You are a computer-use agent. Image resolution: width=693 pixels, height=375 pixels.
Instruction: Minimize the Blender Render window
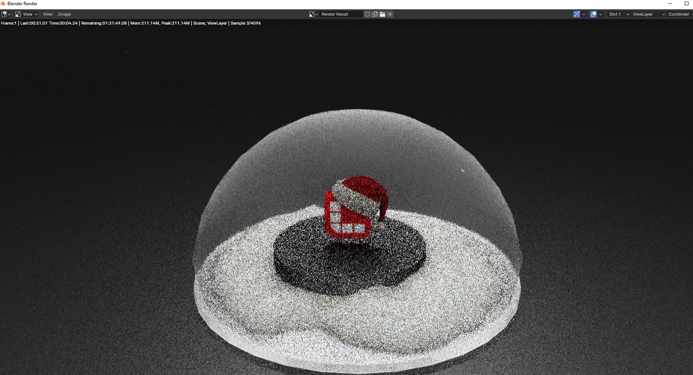coord(670,4)
